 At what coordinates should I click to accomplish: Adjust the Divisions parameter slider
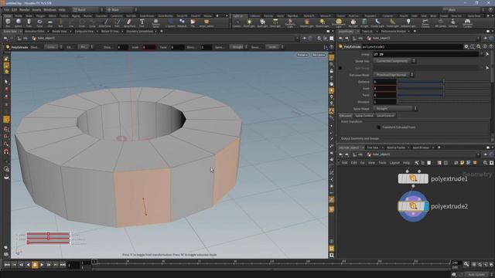tap(443, 102)
